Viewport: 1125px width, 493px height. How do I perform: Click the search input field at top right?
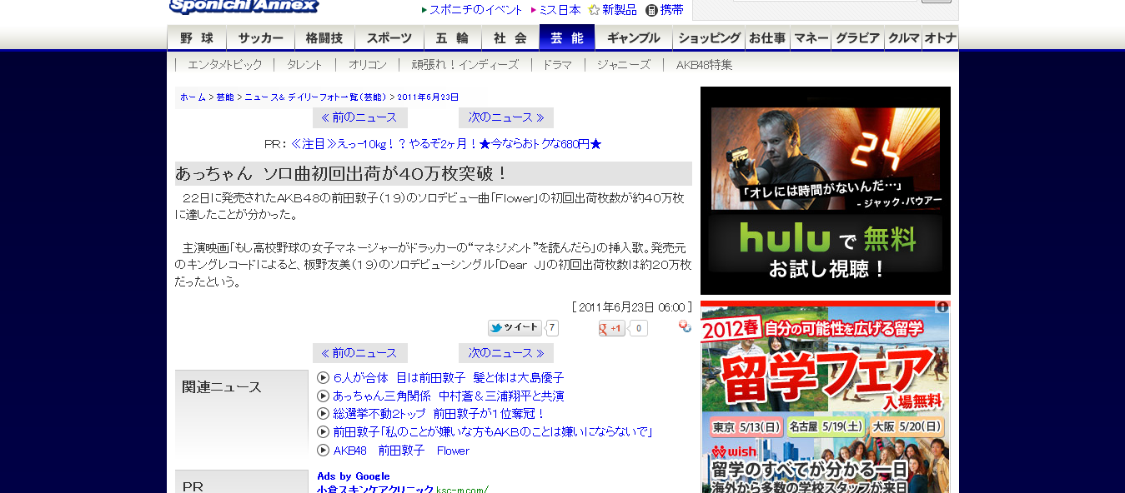(826, 1)
